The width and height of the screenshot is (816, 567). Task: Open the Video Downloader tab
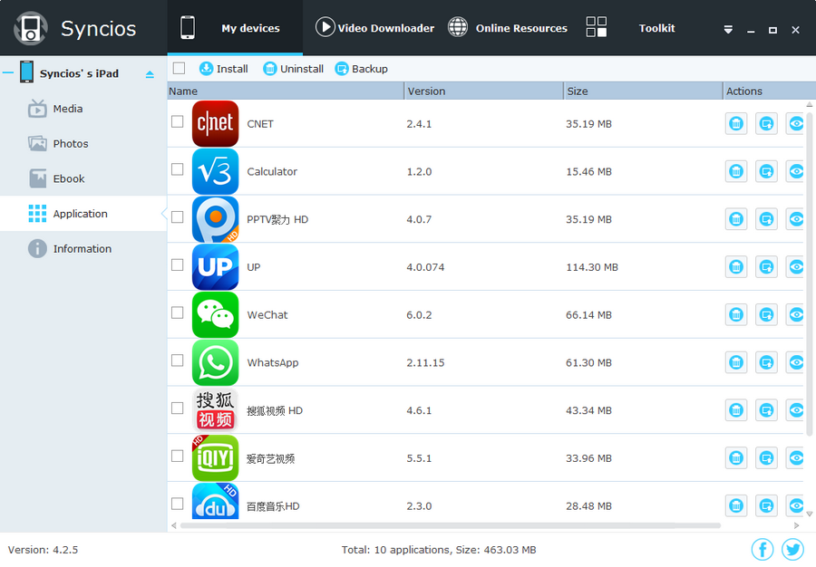coord(374,28)
